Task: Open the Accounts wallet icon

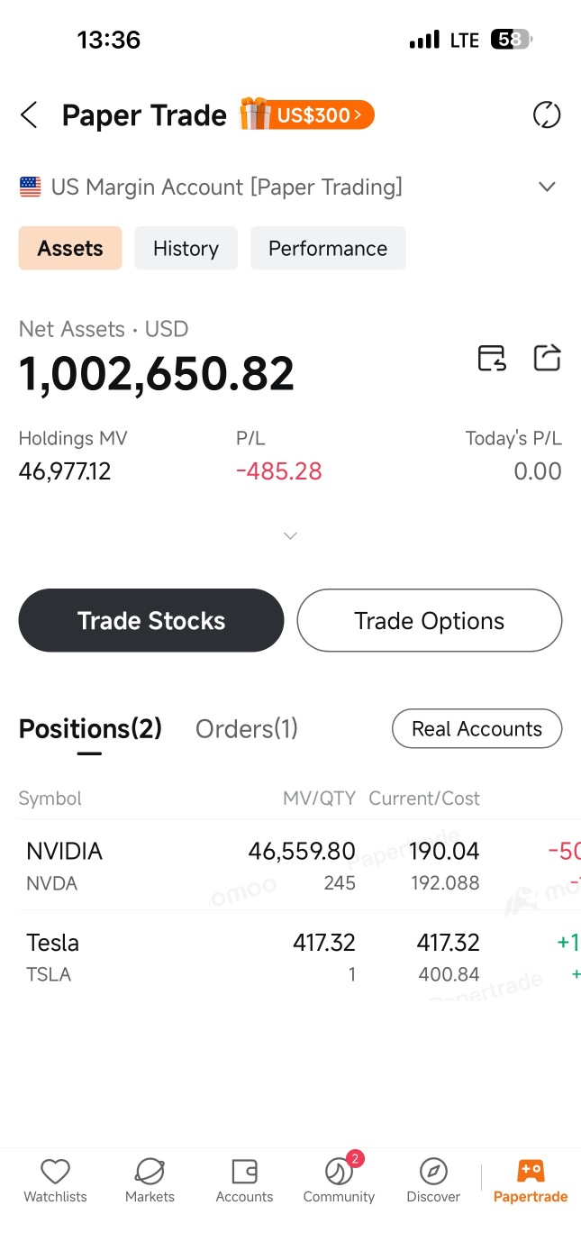Action: [x=245, y=1171]
